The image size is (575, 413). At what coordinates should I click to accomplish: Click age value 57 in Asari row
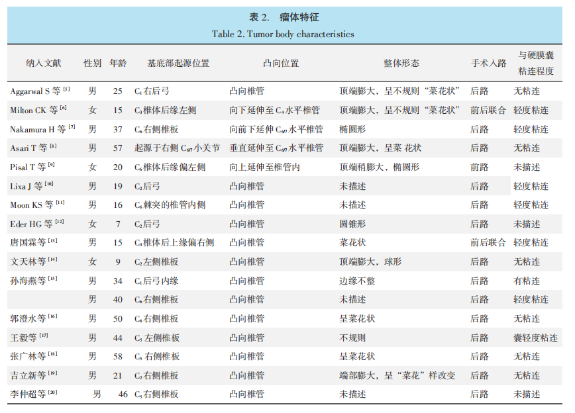pos(118,148)
